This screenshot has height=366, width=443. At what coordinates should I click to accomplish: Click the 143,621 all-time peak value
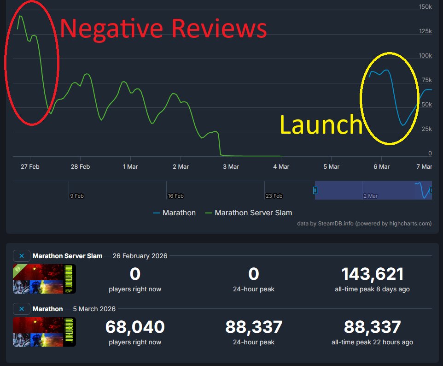tap(373, 274)
